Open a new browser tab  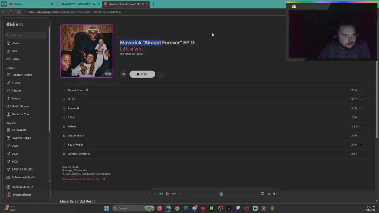153,4
